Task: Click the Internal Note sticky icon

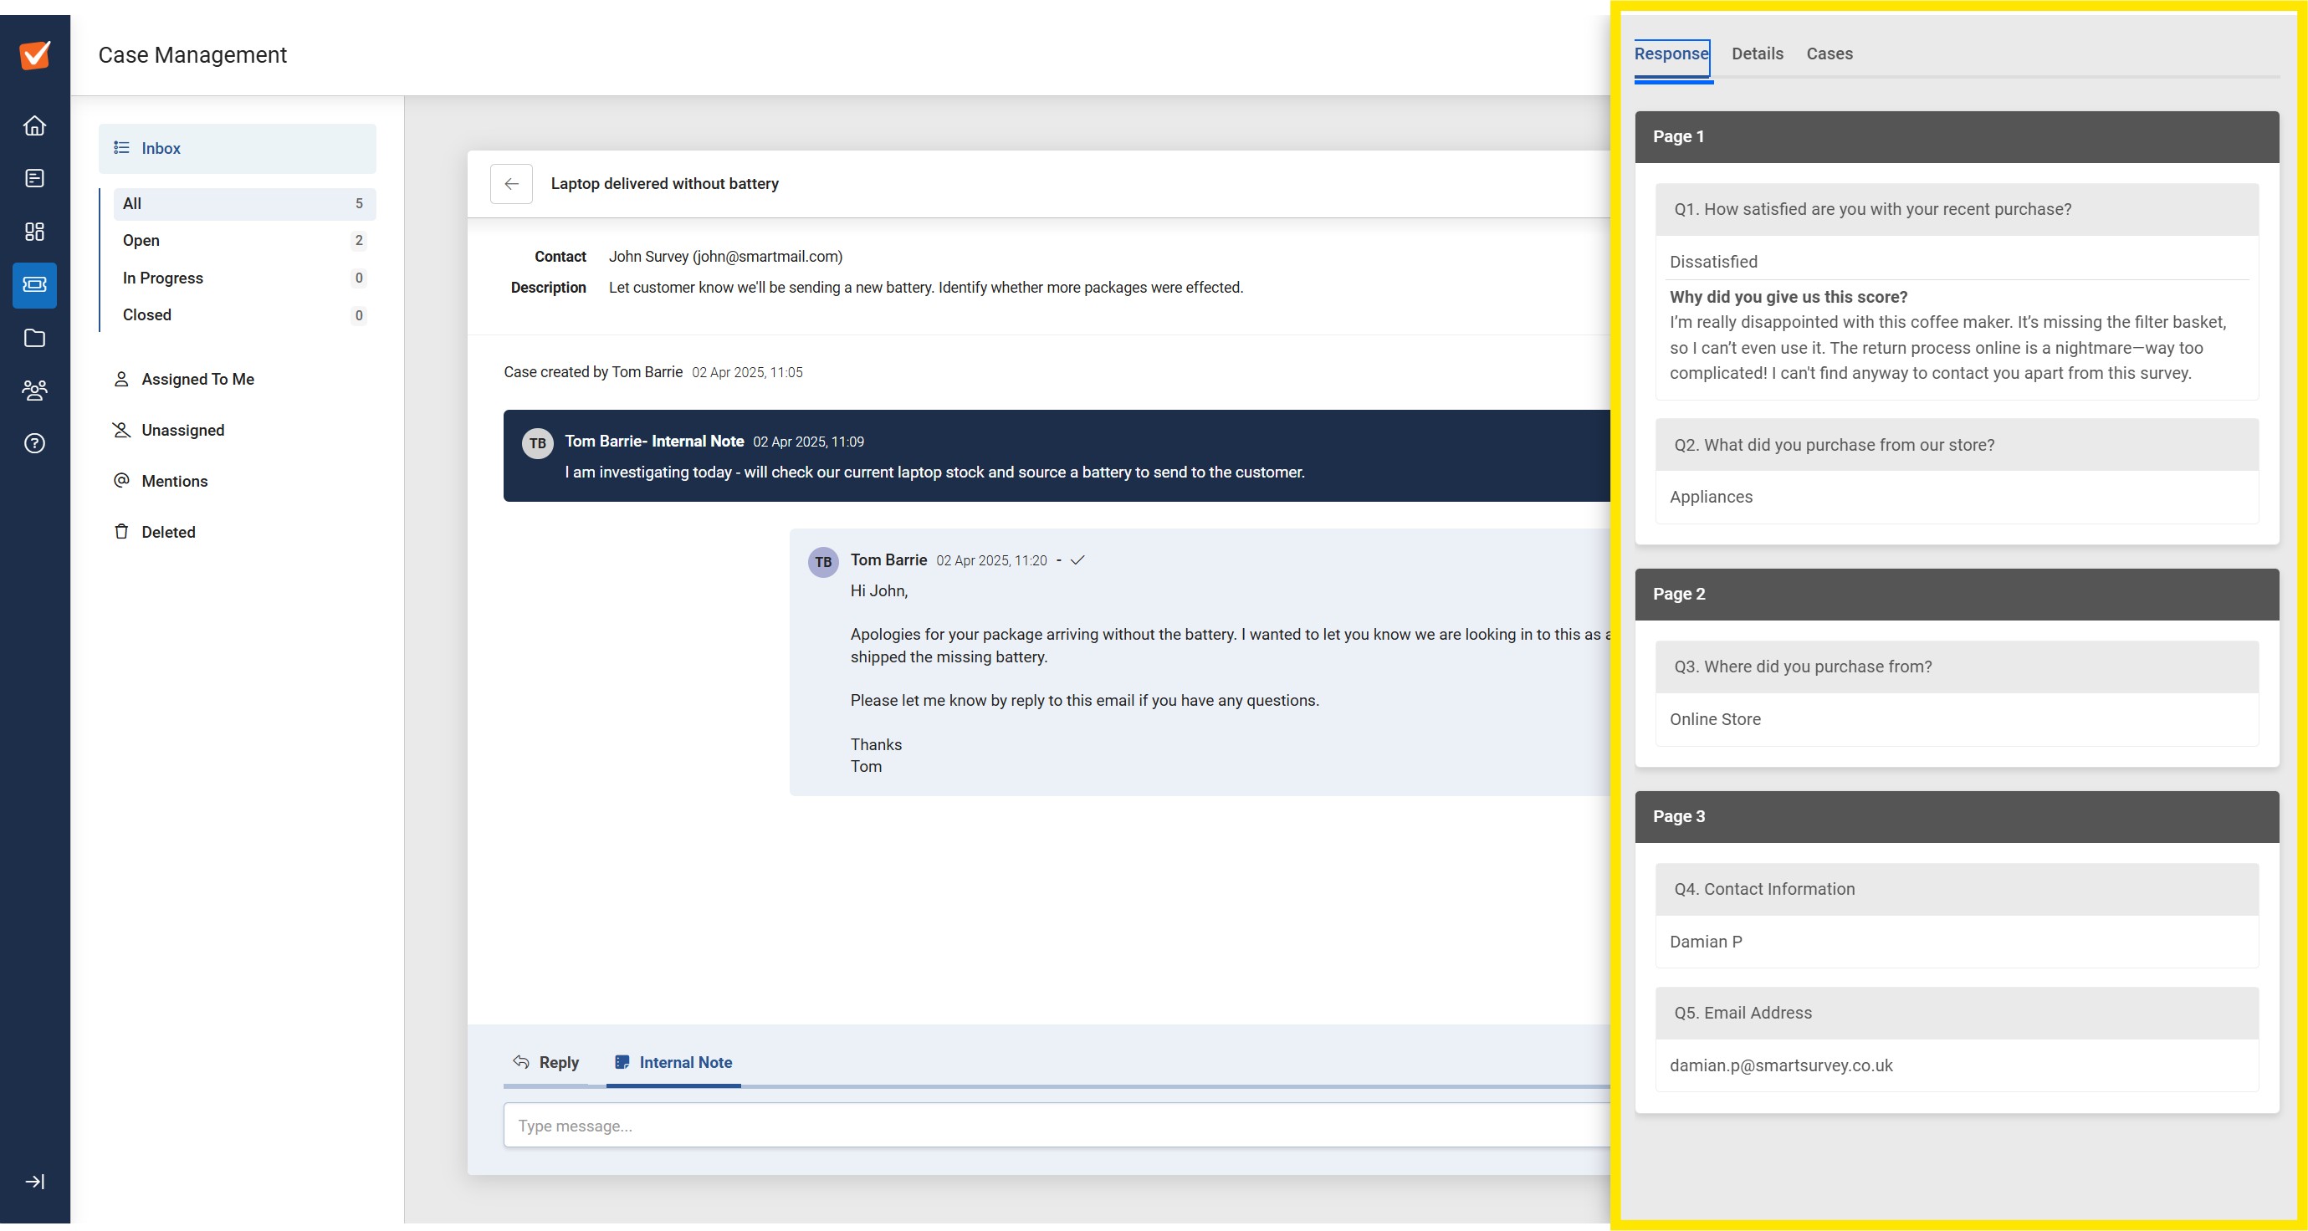Action: (622, 1062)
